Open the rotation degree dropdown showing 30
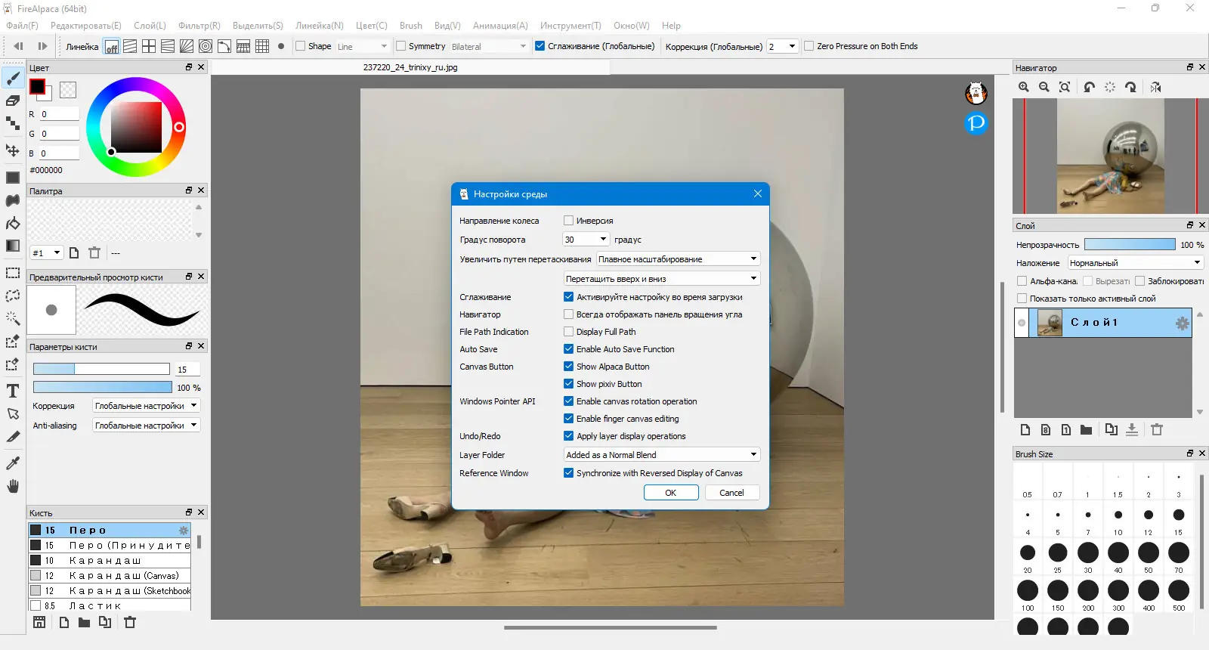The width and height of the screenshot is (1209, 650). 586,240
